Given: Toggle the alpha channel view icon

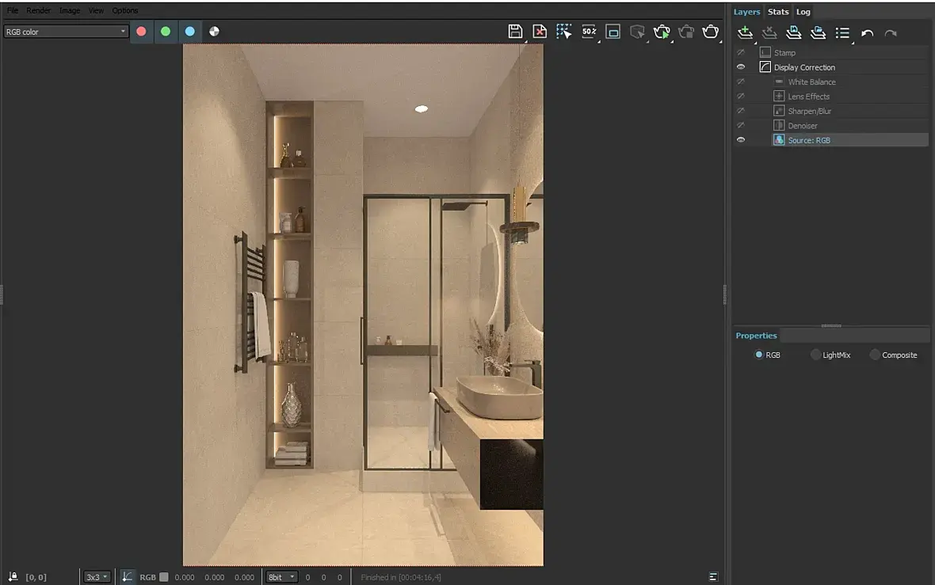Looking at the screenshot, I should 214,32.
